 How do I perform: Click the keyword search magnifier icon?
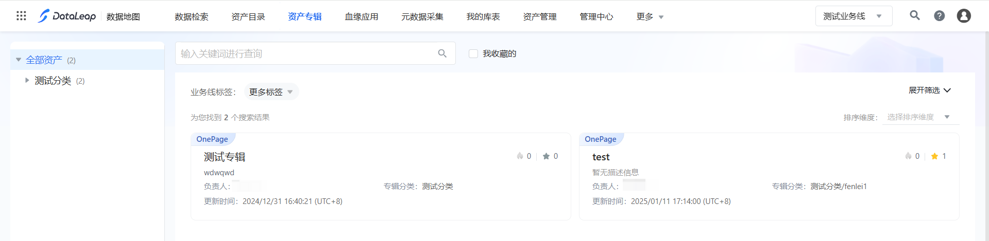coord(442,53)
